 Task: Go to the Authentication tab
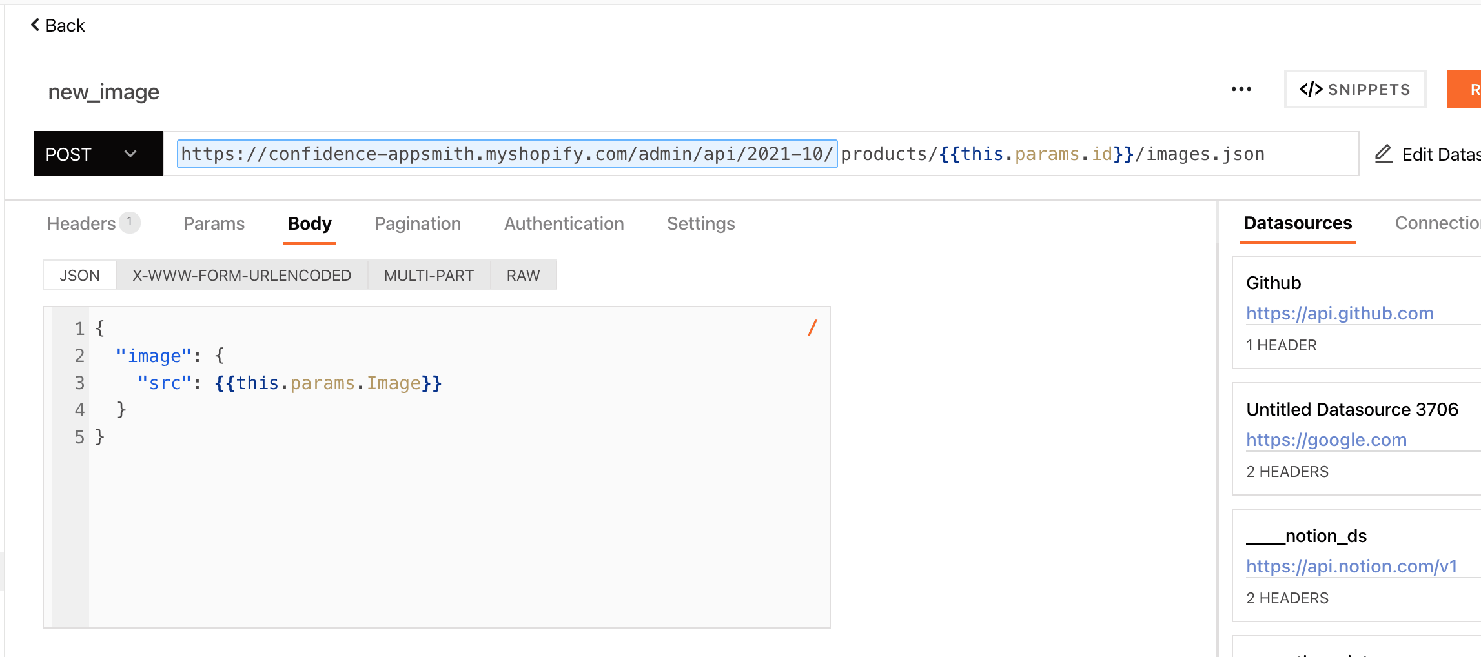[x=564, y=224]
